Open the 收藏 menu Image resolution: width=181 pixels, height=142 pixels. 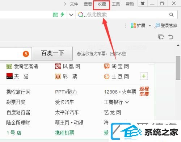102,4
